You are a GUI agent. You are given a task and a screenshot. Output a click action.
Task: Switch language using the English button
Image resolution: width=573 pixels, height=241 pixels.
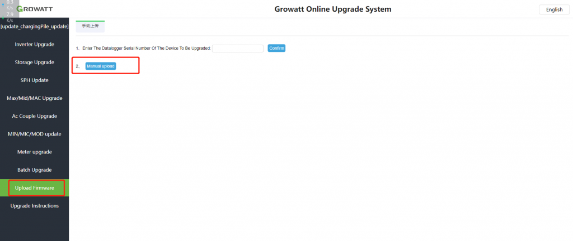point(554,9)
